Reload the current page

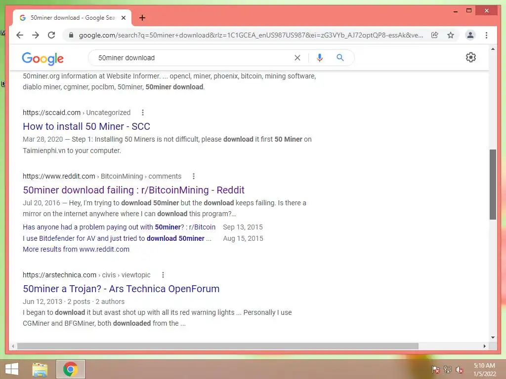pyautogui.click(x=51, y=35)
